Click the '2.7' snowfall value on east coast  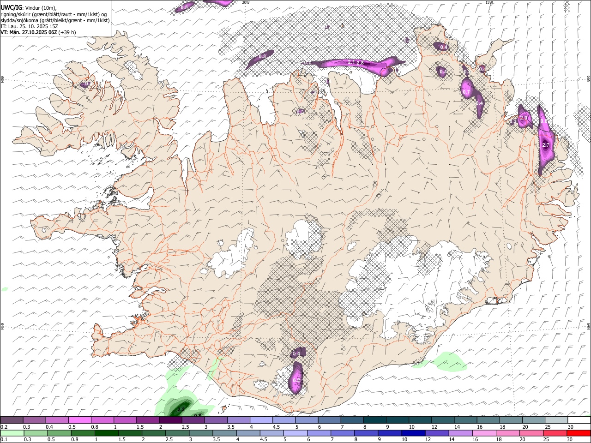click(x=546, y=145)
